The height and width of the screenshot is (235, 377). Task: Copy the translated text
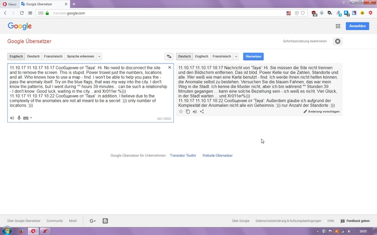[188, 111]
